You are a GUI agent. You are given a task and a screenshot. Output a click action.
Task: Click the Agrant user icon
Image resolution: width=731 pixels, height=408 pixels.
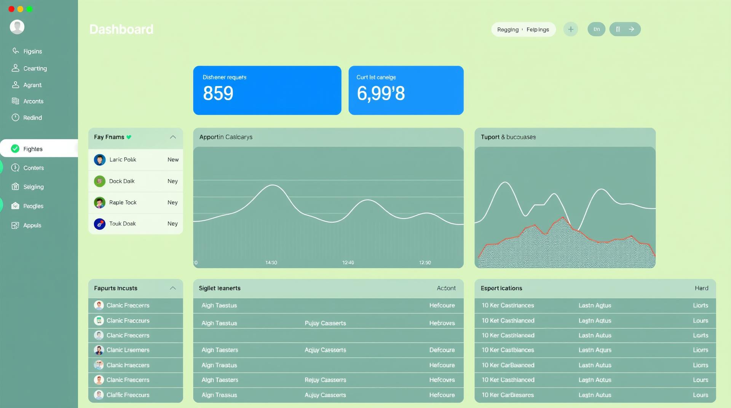pos(15,85)
